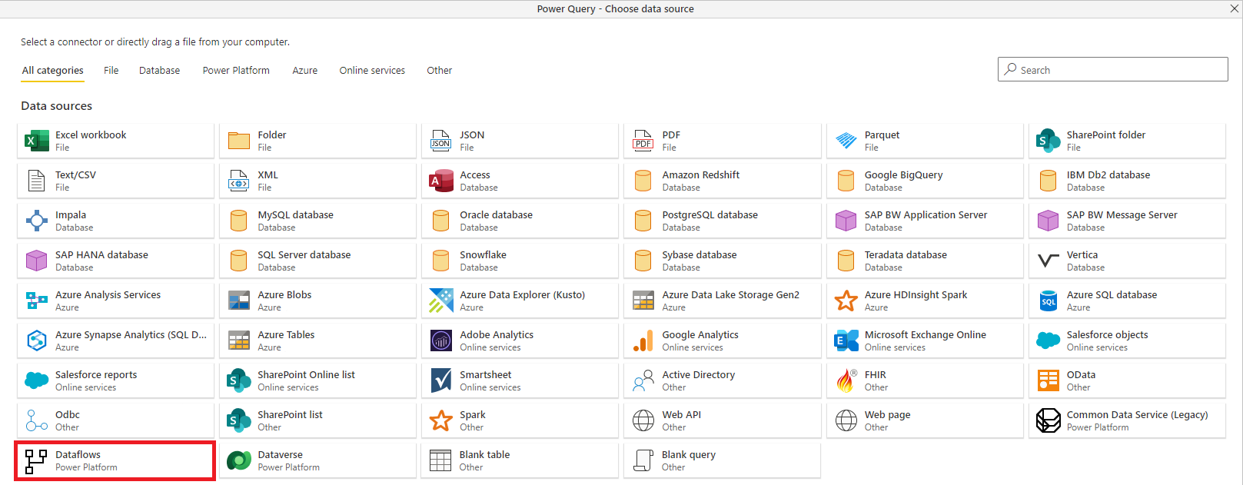1243x485 pixels.
Task: Click the Dataverse icon
Action: pos(239,460)
